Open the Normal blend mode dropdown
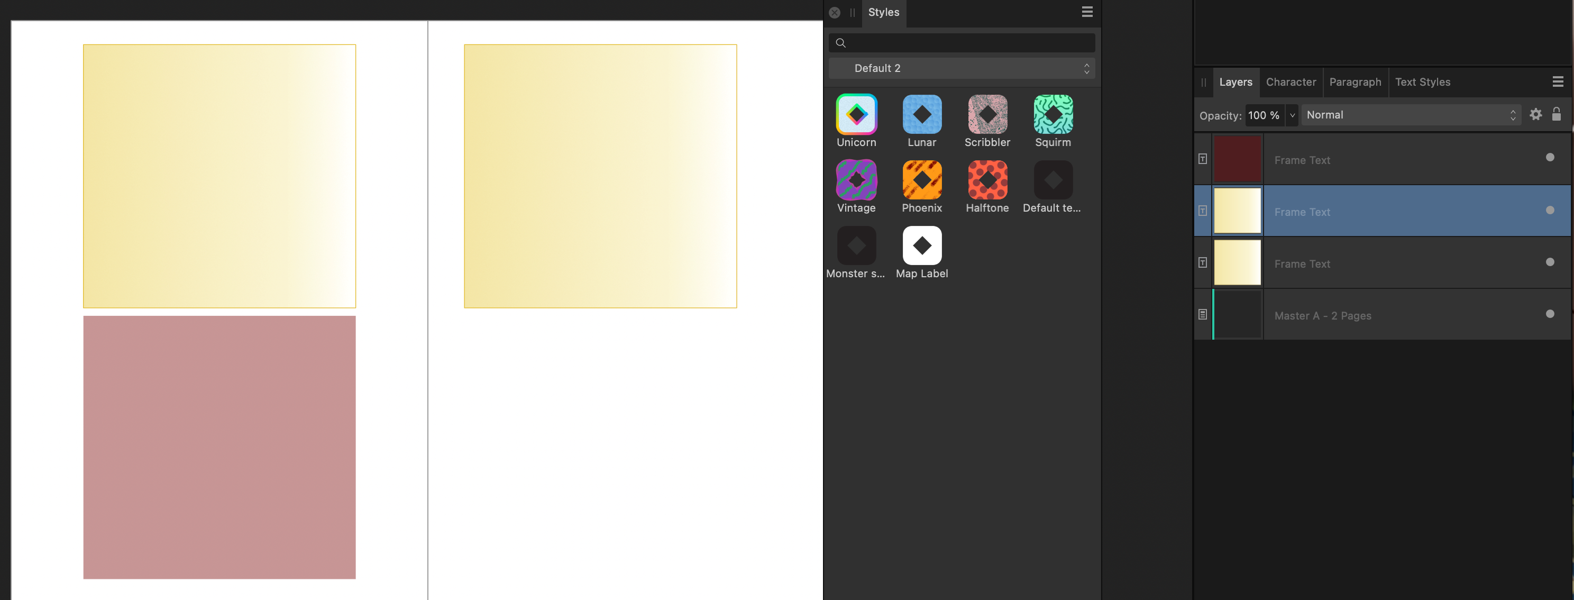This screenshot has height=600, width=1574. [1411, 115]
